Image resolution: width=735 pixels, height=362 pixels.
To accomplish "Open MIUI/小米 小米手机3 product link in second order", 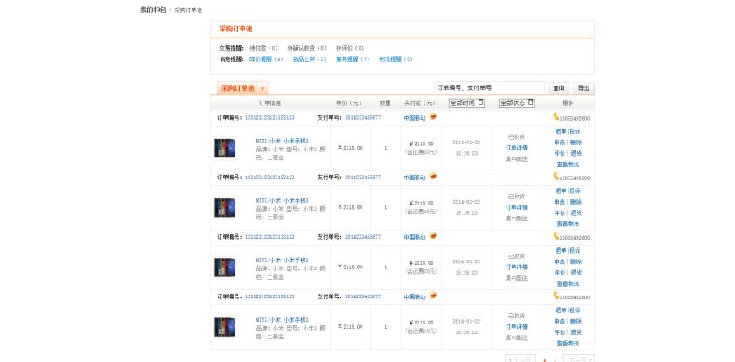I will coord(282,200).
